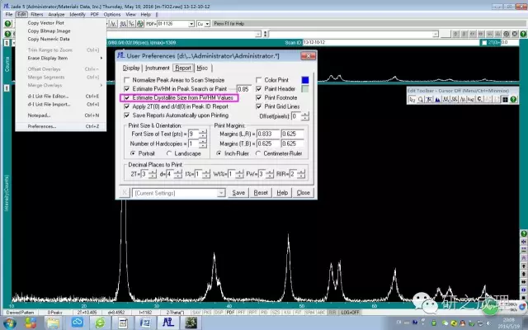The image size is (528, 330).
Task: Uncheck Estimate Crystallite Size from FWHM Values
Action: (x=126, y=97)
